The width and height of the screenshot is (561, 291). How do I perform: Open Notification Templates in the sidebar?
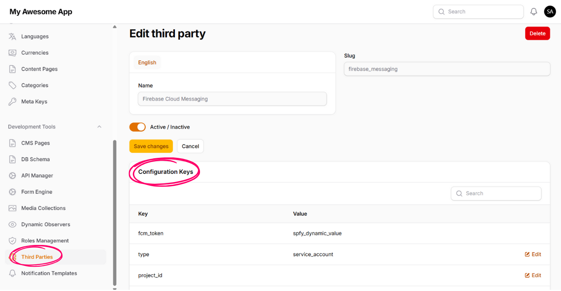click(x=49, y=273)
